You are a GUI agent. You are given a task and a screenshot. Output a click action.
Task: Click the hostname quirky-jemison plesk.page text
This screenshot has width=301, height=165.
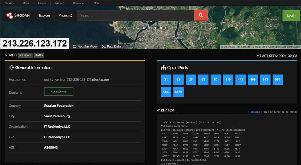(x=76, y=80)
